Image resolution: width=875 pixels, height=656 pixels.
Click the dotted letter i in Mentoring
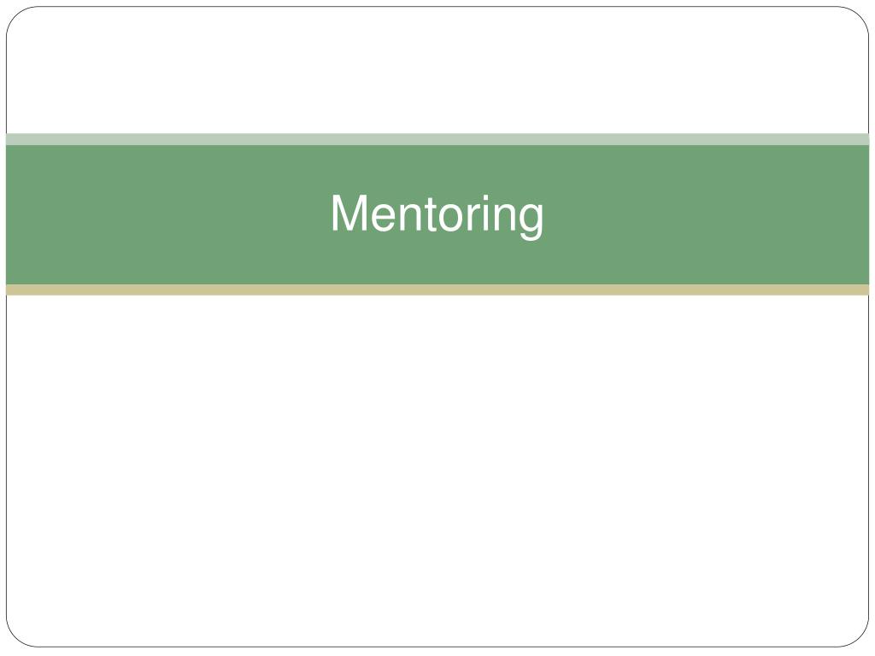click(x=486, y=213)
